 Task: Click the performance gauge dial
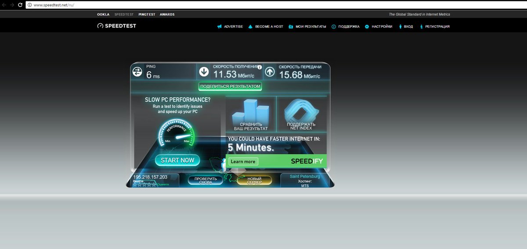[x=177, y=133]
